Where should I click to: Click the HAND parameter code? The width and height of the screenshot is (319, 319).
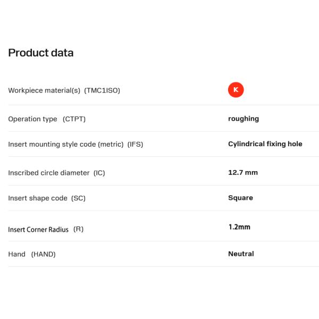click(x=43, y=254)
